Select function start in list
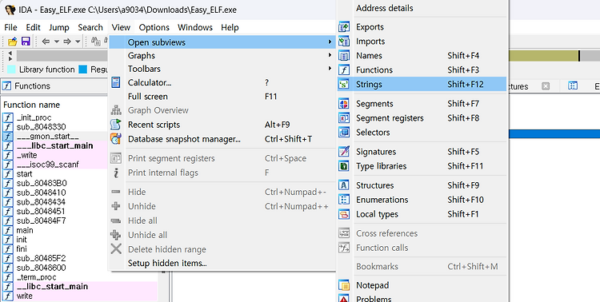Viewport: 600px width, 302px height. 24,174
